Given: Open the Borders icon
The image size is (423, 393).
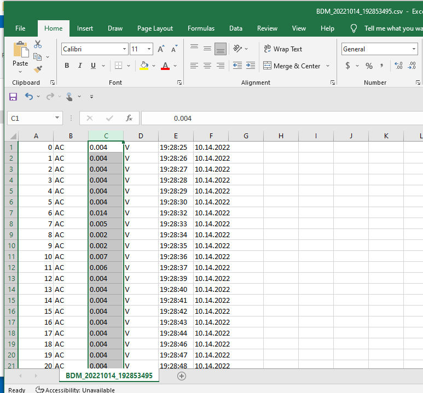Looking at the screenshot, I should (x=118, y=66).
